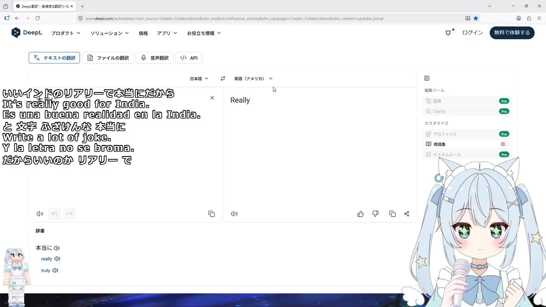Screen dimensions: 546x307
Task: Click the 編集ツール label
Action: (434, 90)
